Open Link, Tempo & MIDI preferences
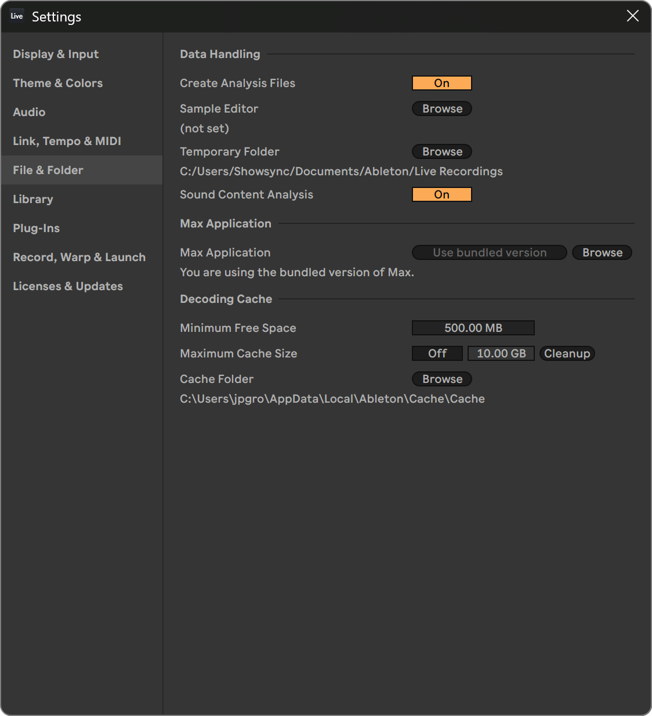Screen dimensions: 652x716 pos(67,141)
